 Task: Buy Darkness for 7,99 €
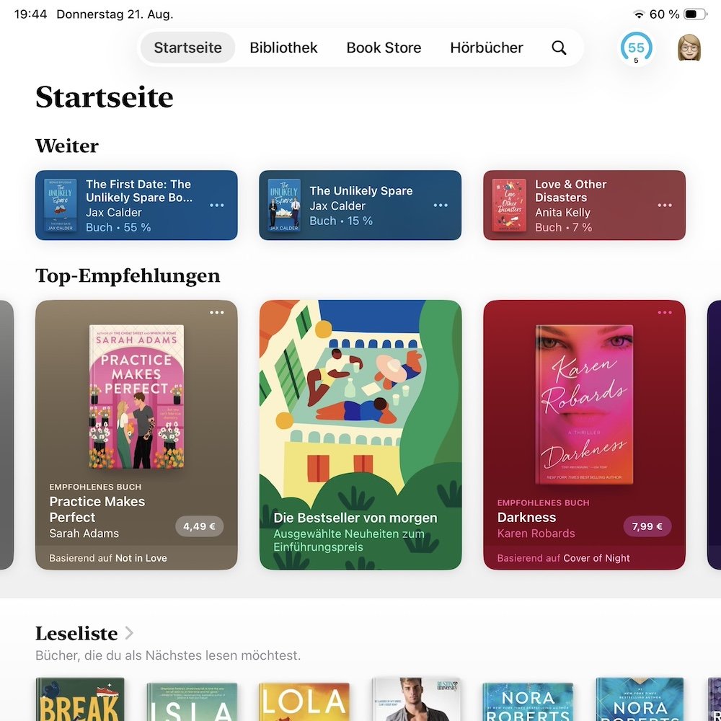647,526
